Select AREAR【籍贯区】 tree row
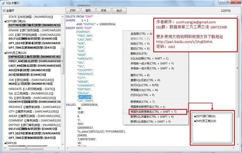Screen dimensions: 242x153 (x=35, y=116)
